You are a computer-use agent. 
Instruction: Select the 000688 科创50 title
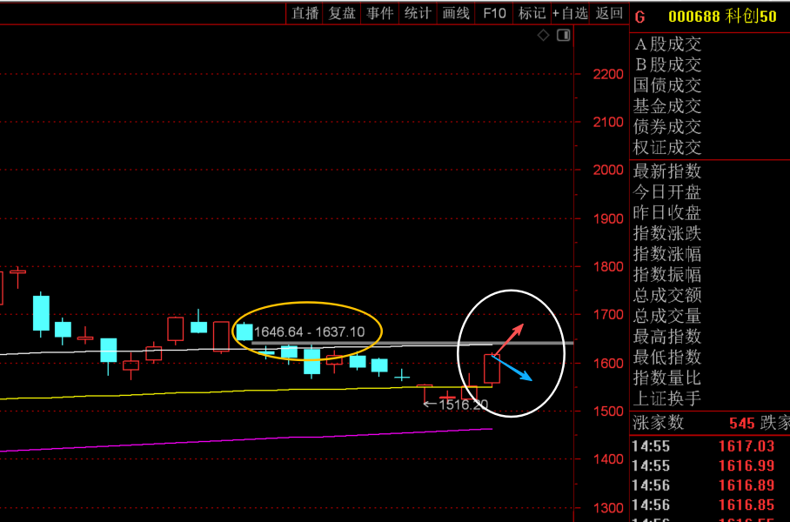(722, 17)
